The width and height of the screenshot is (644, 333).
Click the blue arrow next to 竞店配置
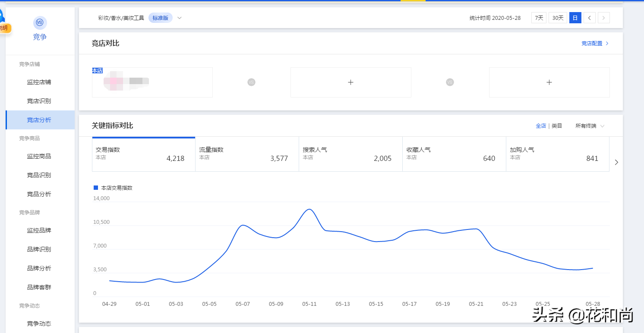[x=607, y=43]
